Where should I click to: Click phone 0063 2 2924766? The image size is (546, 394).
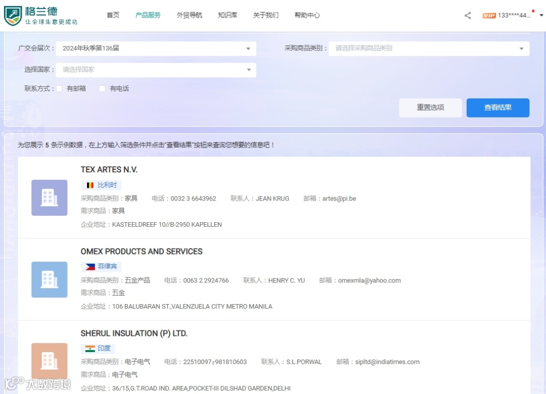[206, 280]
